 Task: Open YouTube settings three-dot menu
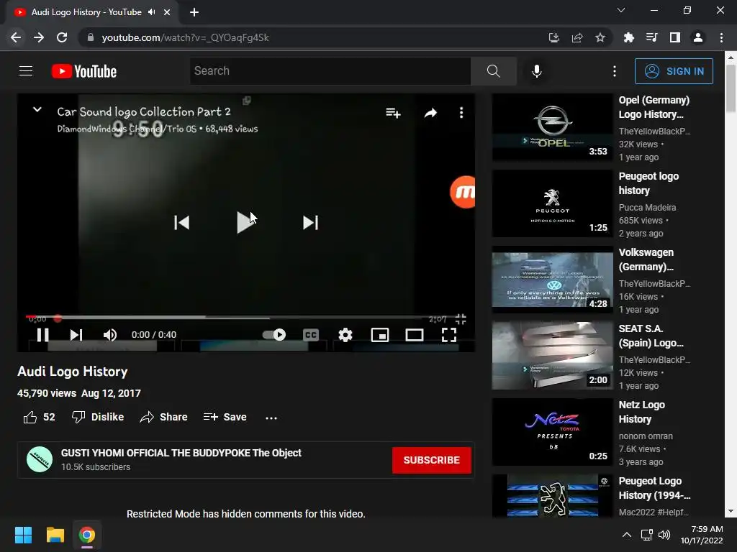click(x=615, y=71)
